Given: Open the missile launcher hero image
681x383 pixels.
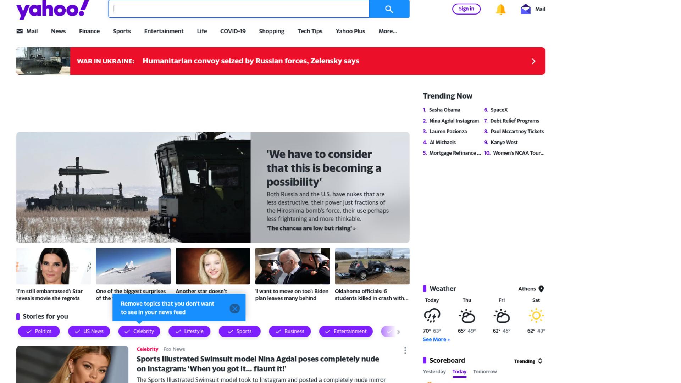Looking at the screenshot, I should (x=133, y=187).
